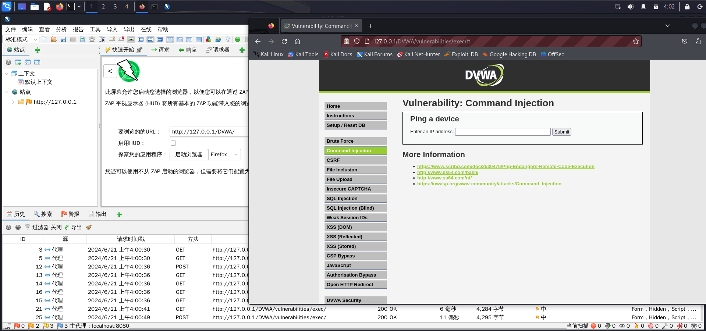
Task: Open the owasp.org Command_Injection link
Action: 489,184
